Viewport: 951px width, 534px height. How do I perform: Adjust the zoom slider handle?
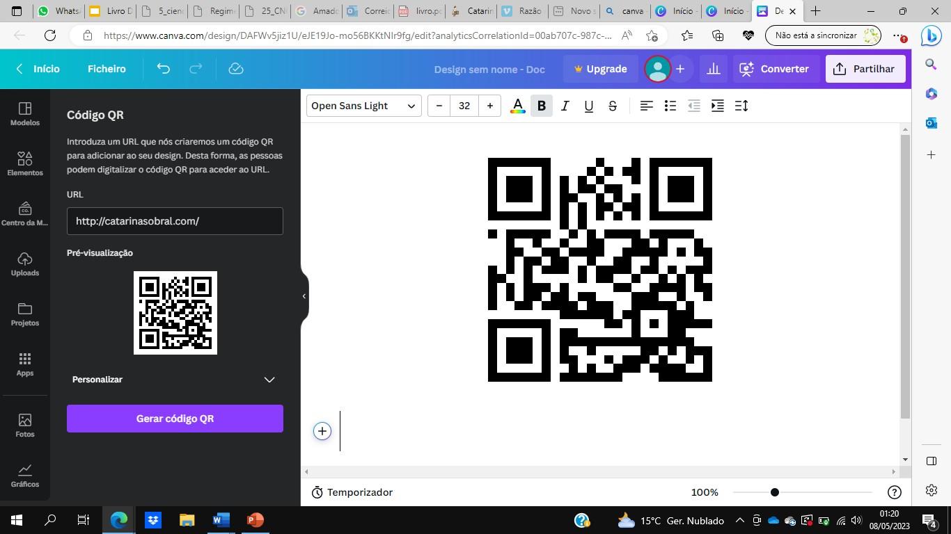click(x=774, y=492)
